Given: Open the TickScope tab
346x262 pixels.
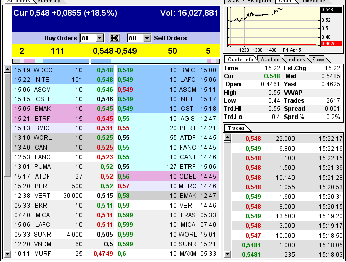Looking at the screenshot, I should tap(312, 2).
